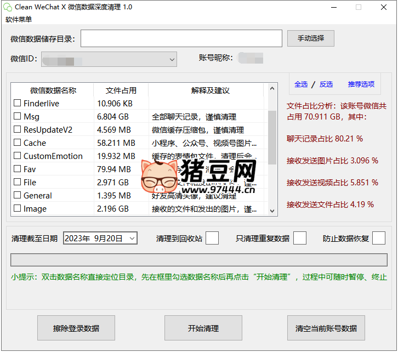Click the 推荐选项 link
Screen dimensions: 398x352
pos(361,84)
